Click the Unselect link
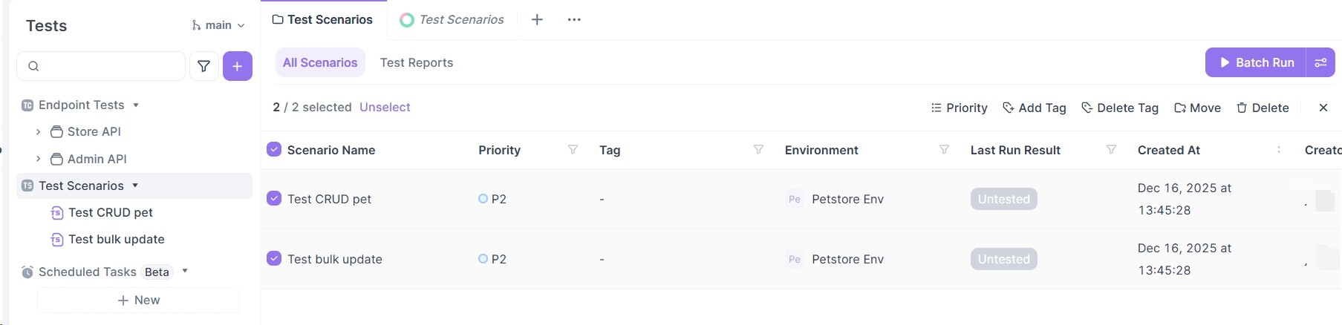This screenshot has width=1342, height=325. click(385, 107)
